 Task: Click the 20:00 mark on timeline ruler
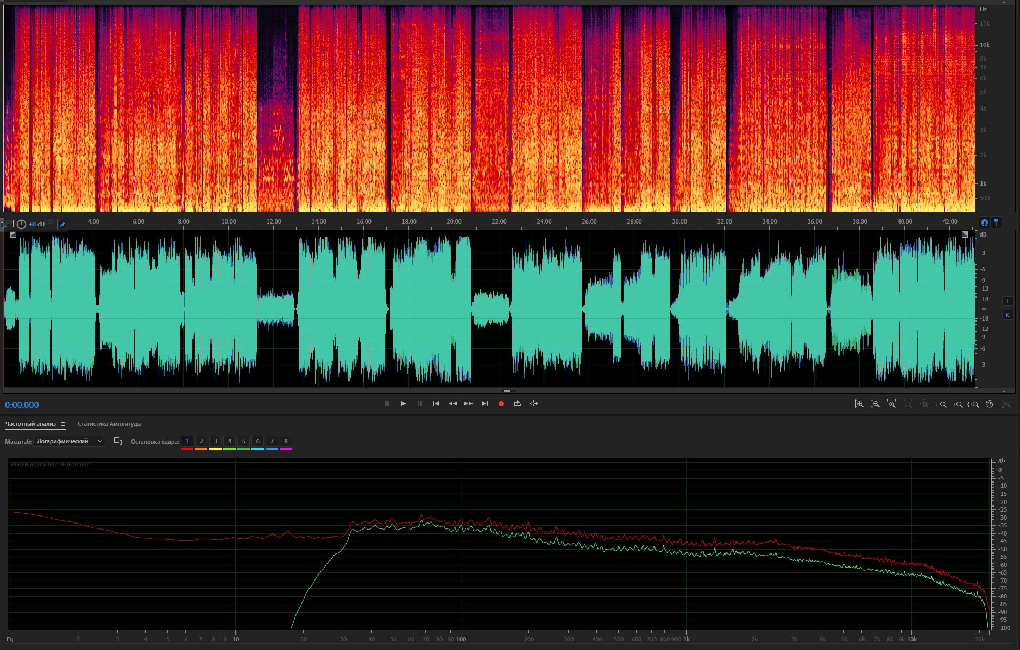454,222
